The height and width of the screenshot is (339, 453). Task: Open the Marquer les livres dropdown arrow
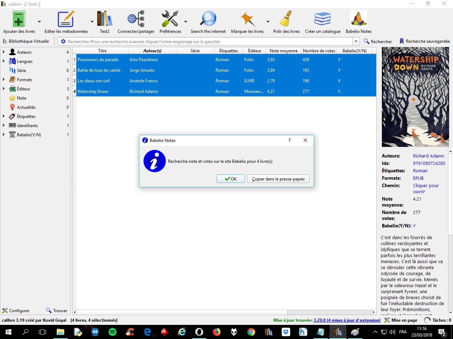tap(268, 22)
